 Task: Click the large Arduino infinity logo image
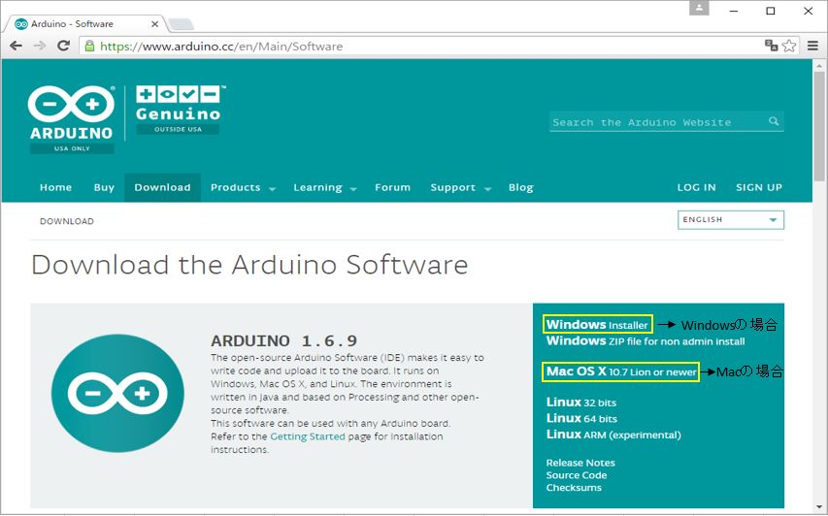click(117, 393)
